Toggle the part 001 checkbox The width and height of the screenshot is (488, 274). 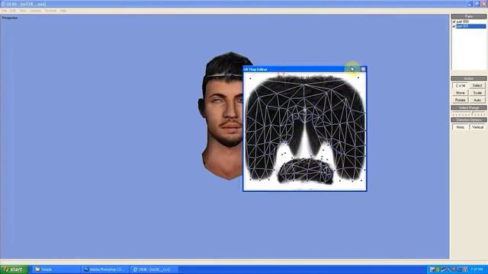454,27
